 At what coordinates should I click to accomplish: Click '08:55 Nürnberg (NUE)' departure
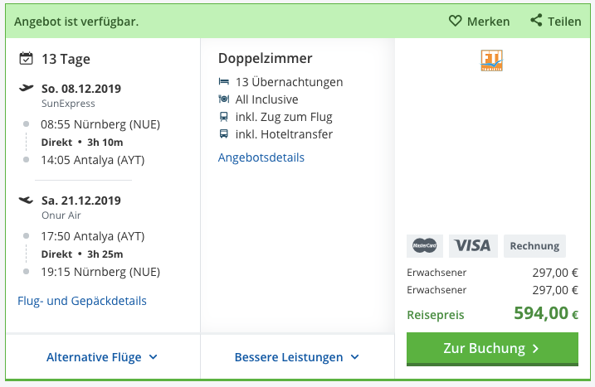pyautogui.click(x=100, y=124)
